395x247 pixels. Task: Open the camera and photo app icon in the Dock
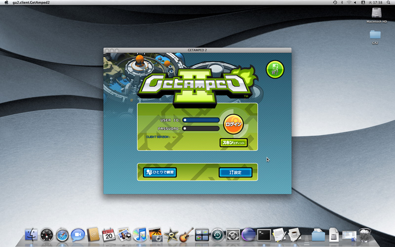[155, 234]
